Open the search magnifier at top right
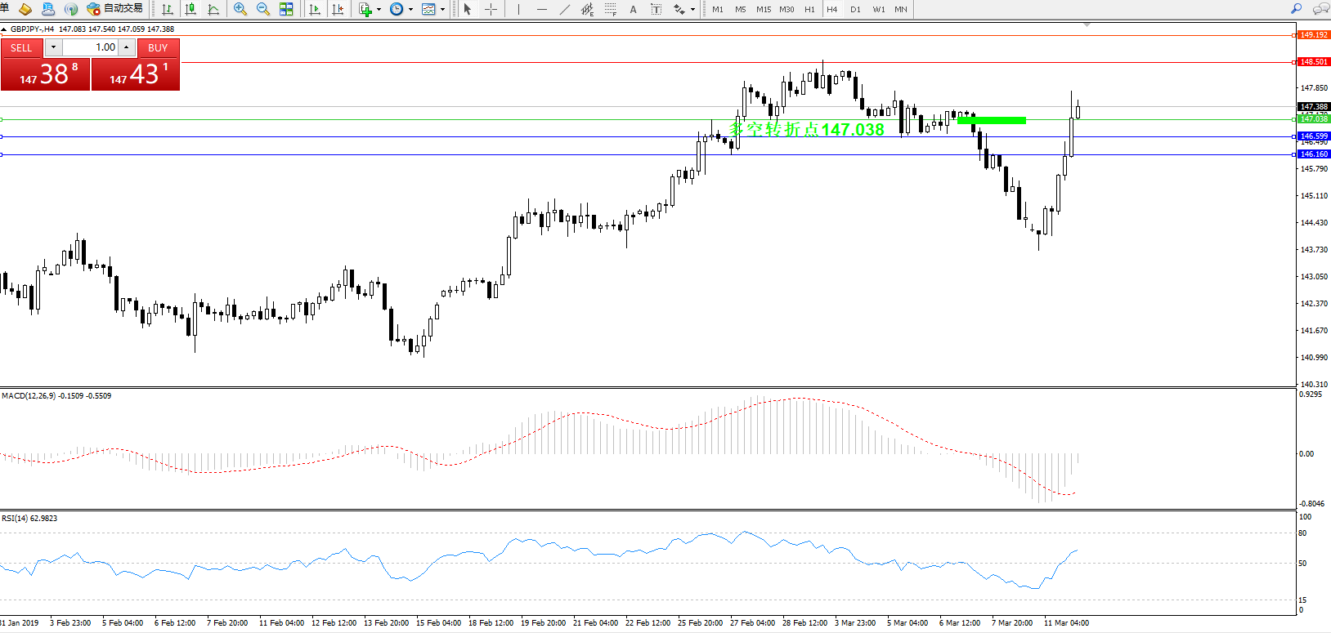Screen dimensions: 1331x633 coord(1296,9)
